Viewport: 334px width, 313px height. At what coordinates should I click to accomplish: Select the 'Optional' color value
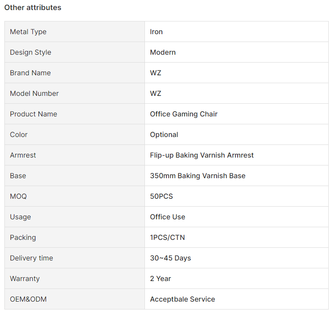[164, 135]
